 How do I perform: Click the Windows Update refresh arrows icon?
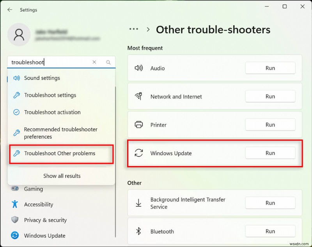coord(139,153)
